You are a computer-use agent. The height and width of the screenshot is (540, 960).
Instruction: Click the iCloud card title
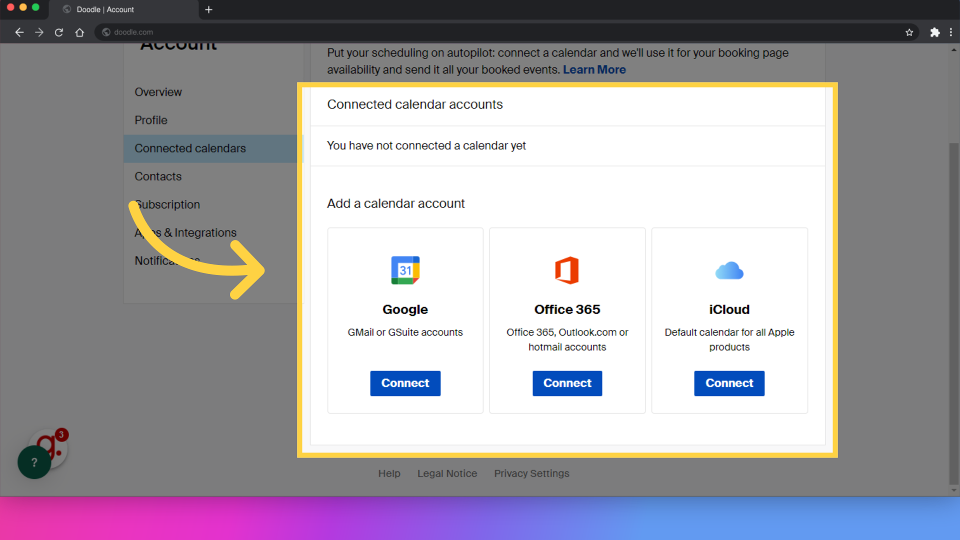point(729,309)
